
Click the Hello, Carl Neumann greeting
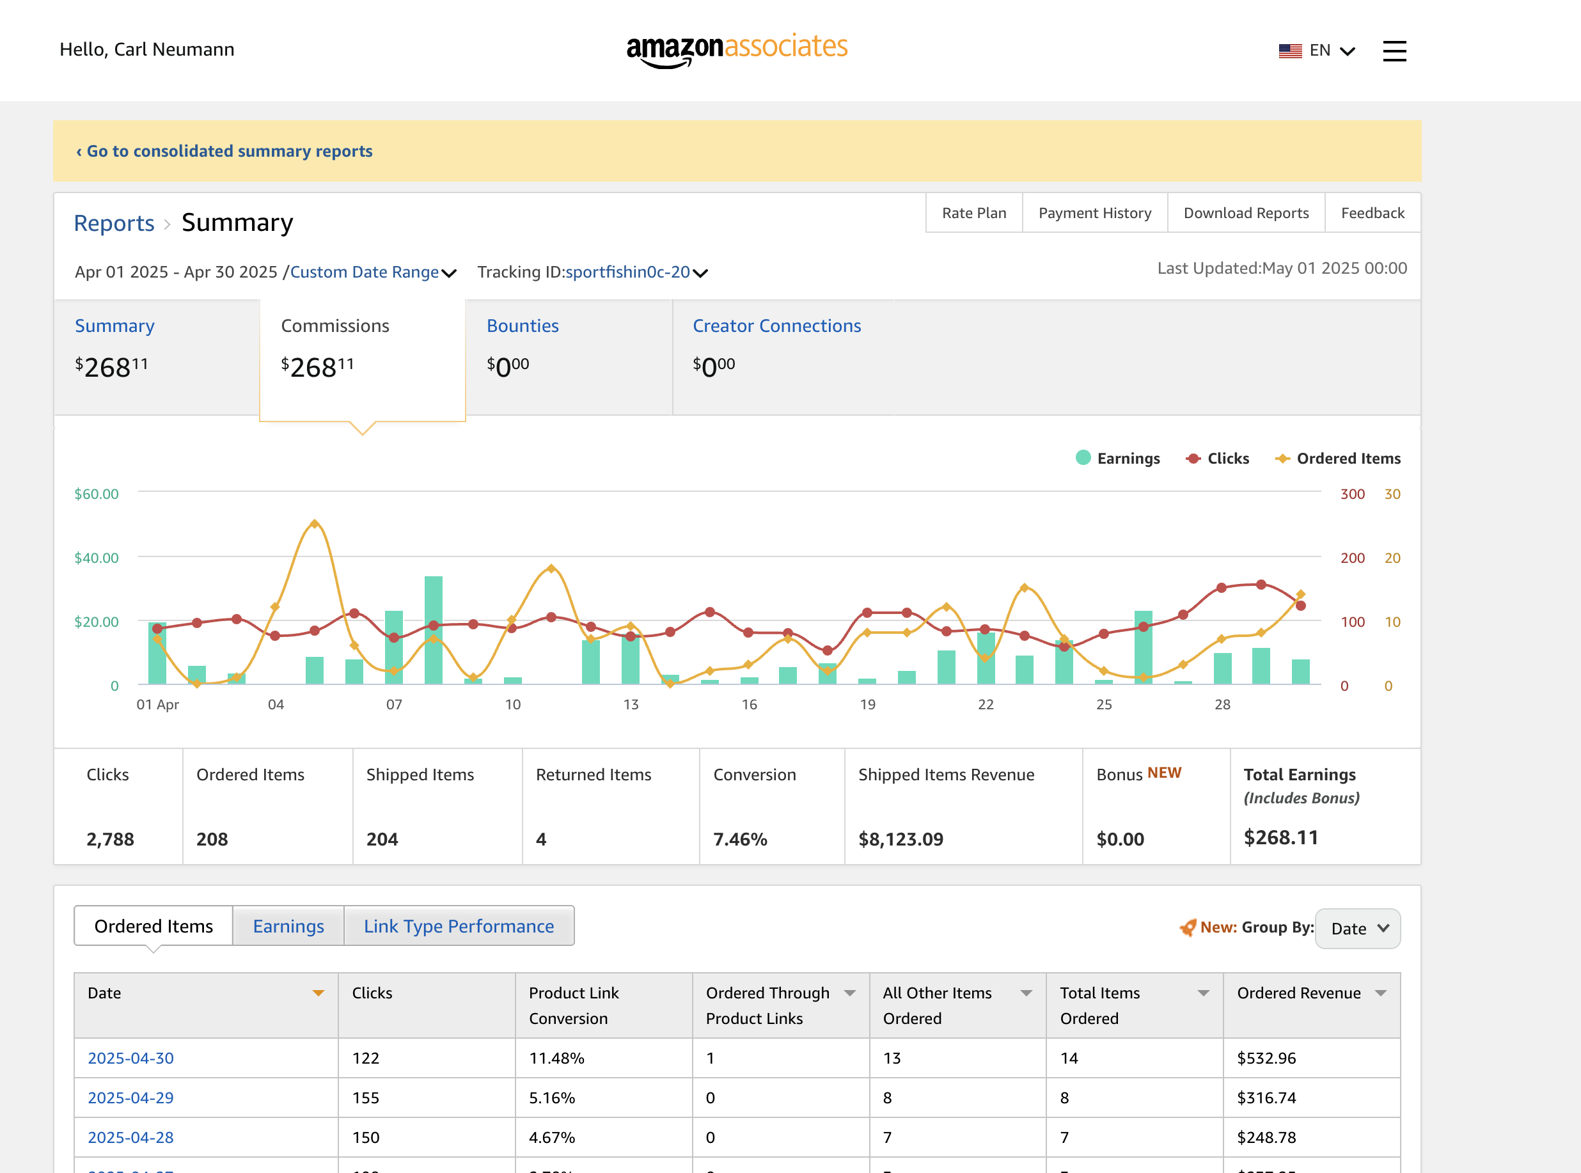147,49
